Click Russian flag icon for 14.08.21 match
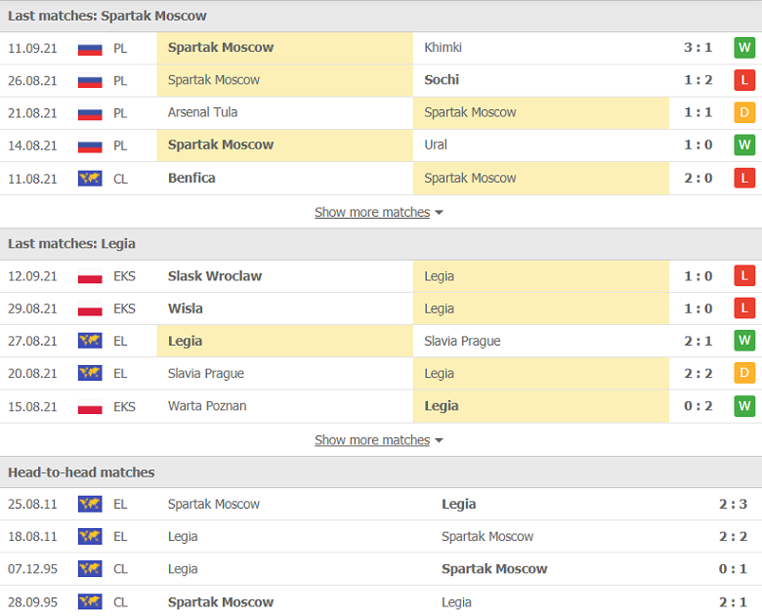Viewport: 762px width, 616px height. click(x=90, y=145)
